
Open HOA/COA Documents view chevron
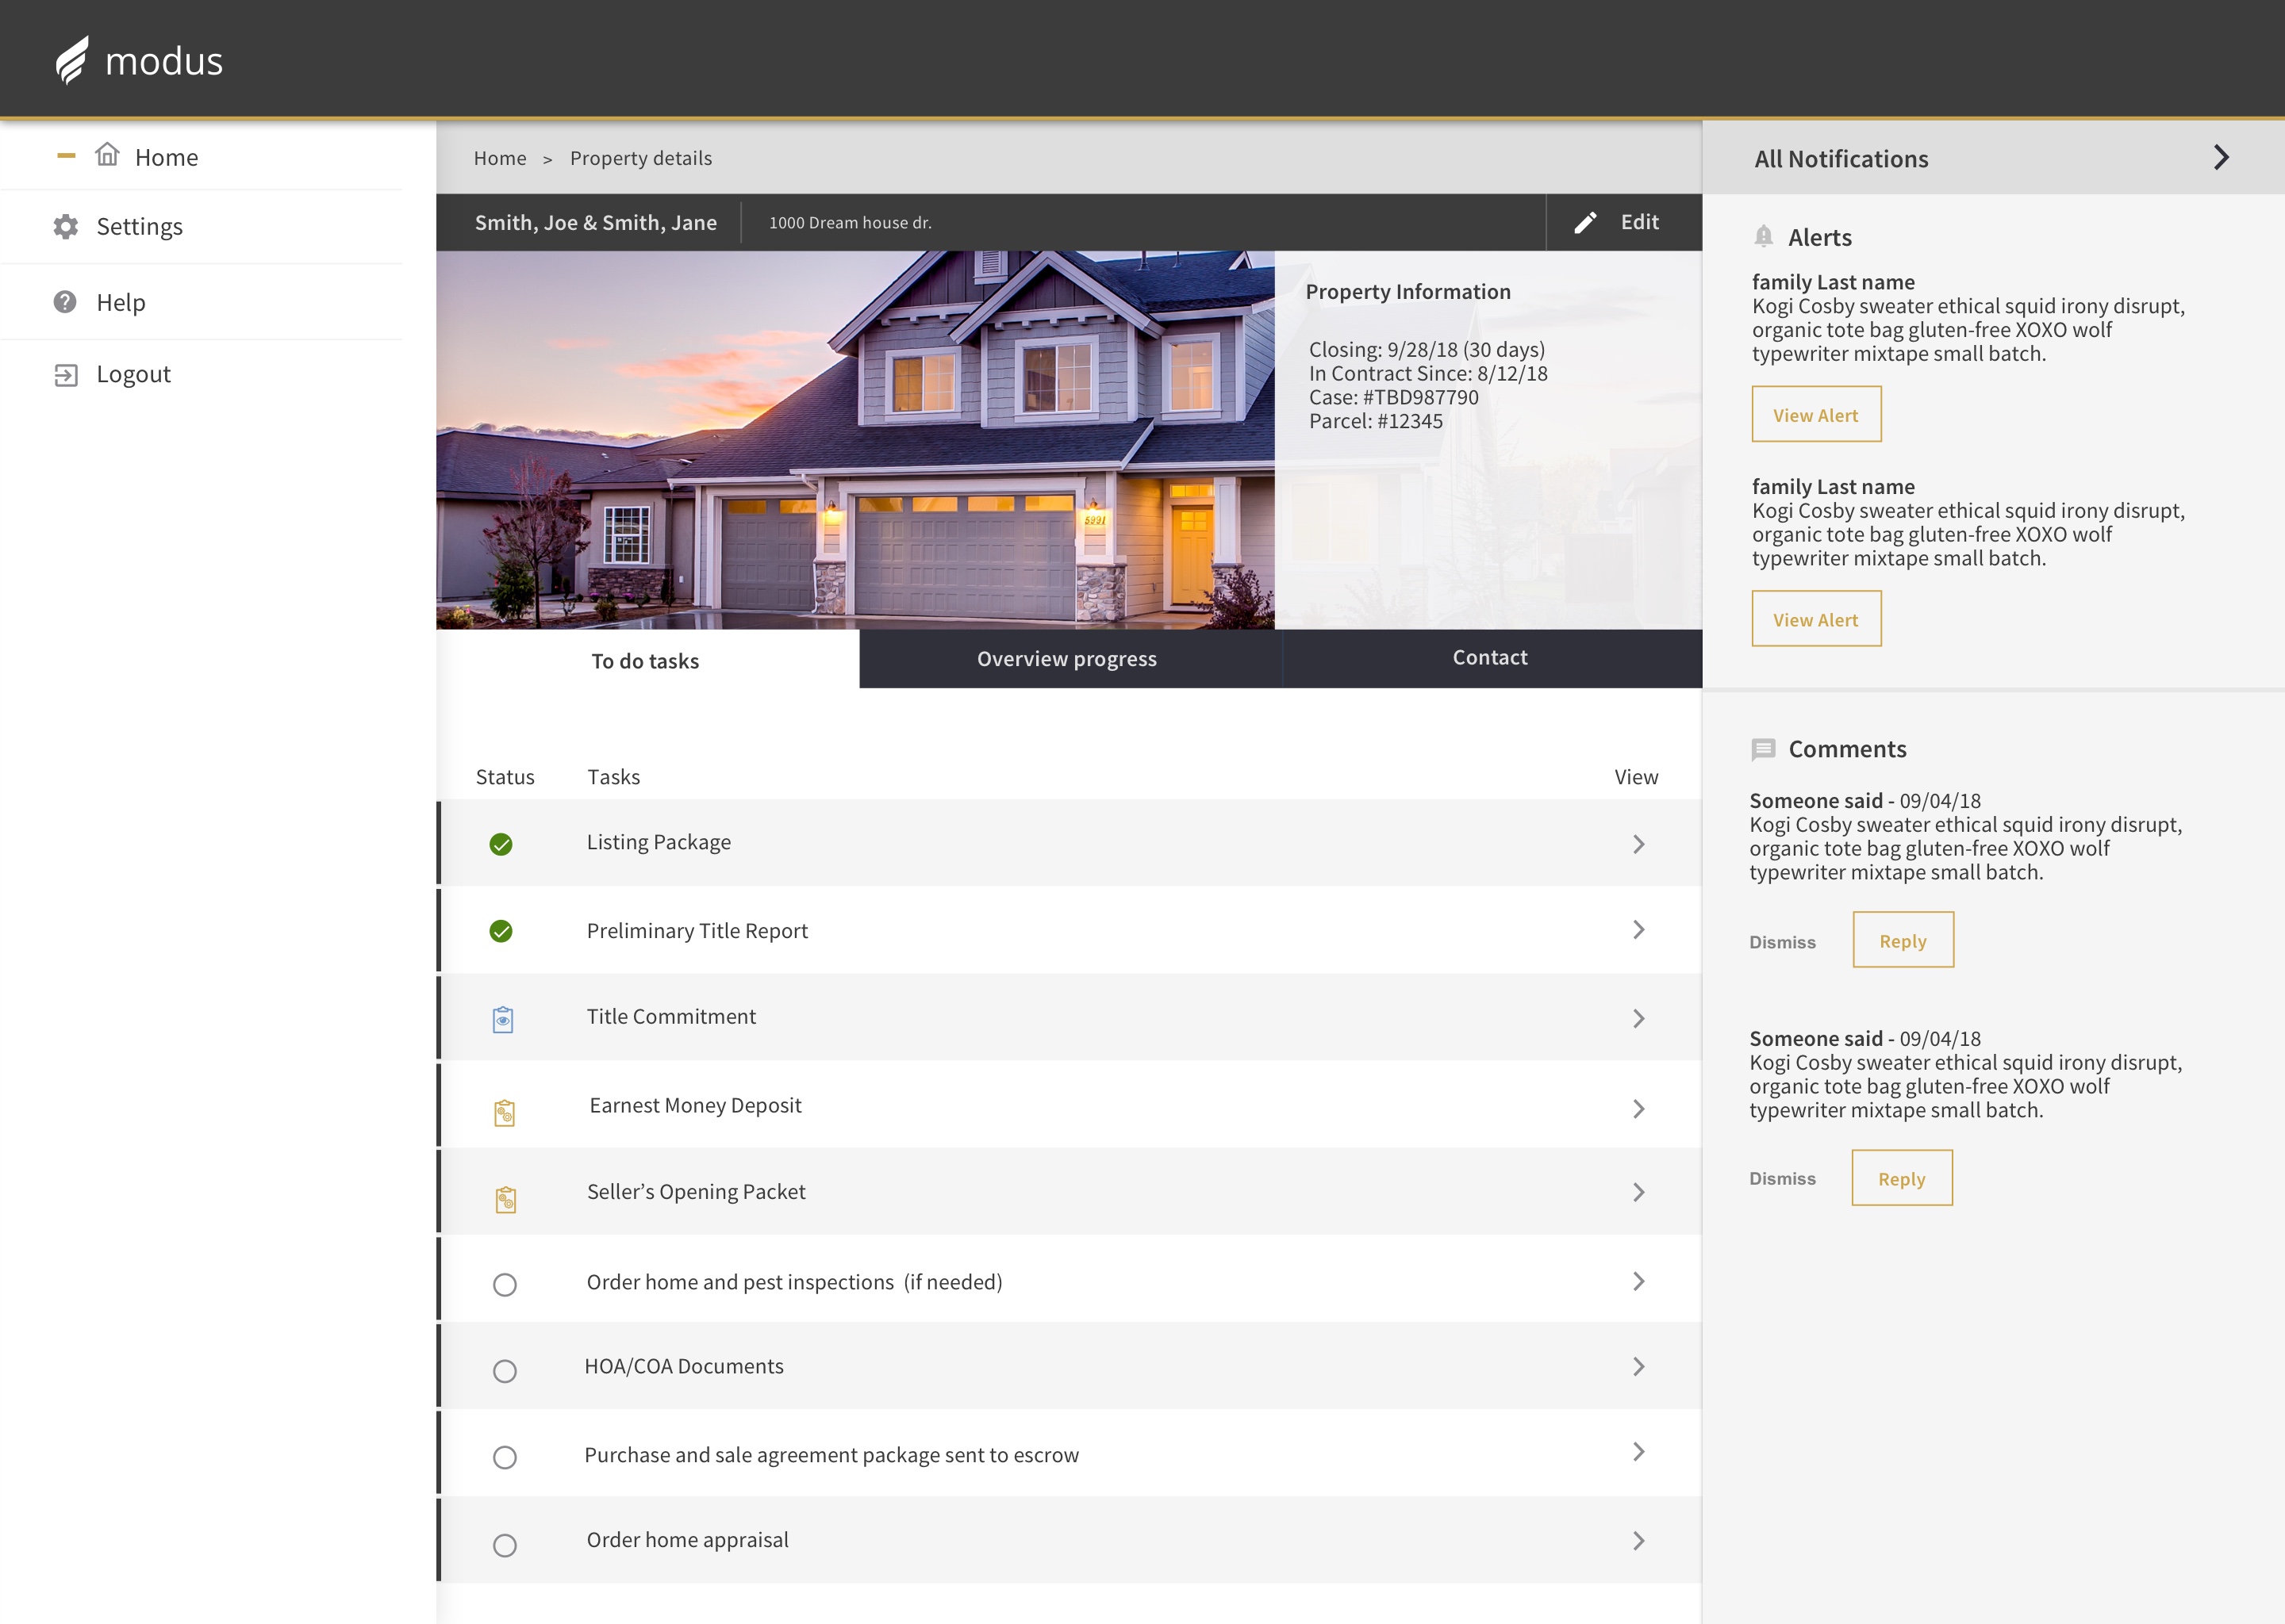(x=1638, y=1366)
